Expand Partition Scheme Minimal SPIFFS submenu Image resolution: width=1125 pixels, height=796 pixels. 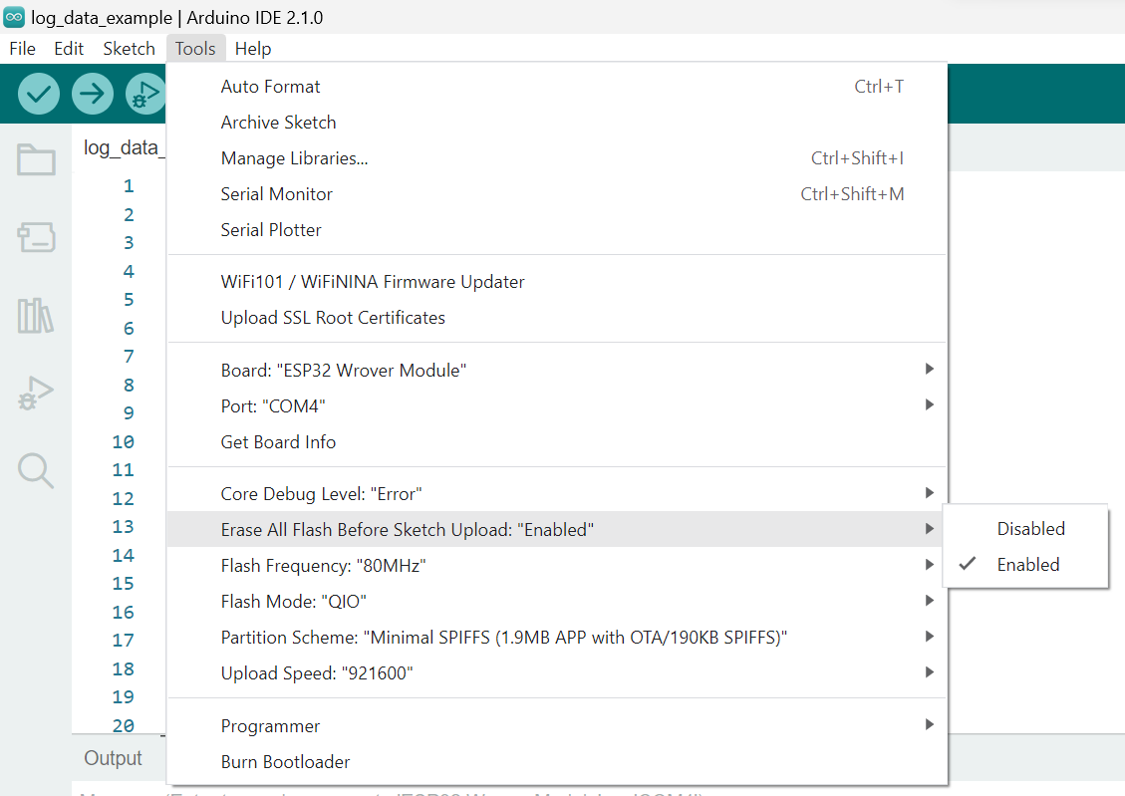tap(557, 637)
